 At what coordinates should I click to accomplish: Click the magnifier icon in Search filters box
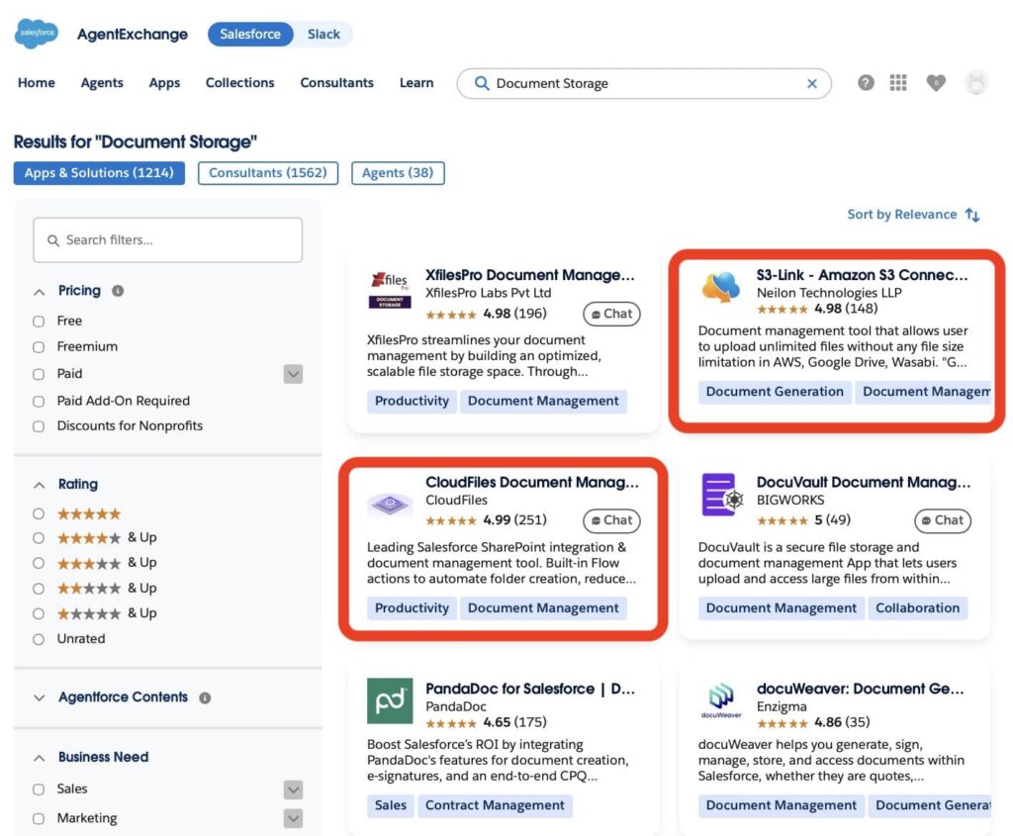click(53, 240)
